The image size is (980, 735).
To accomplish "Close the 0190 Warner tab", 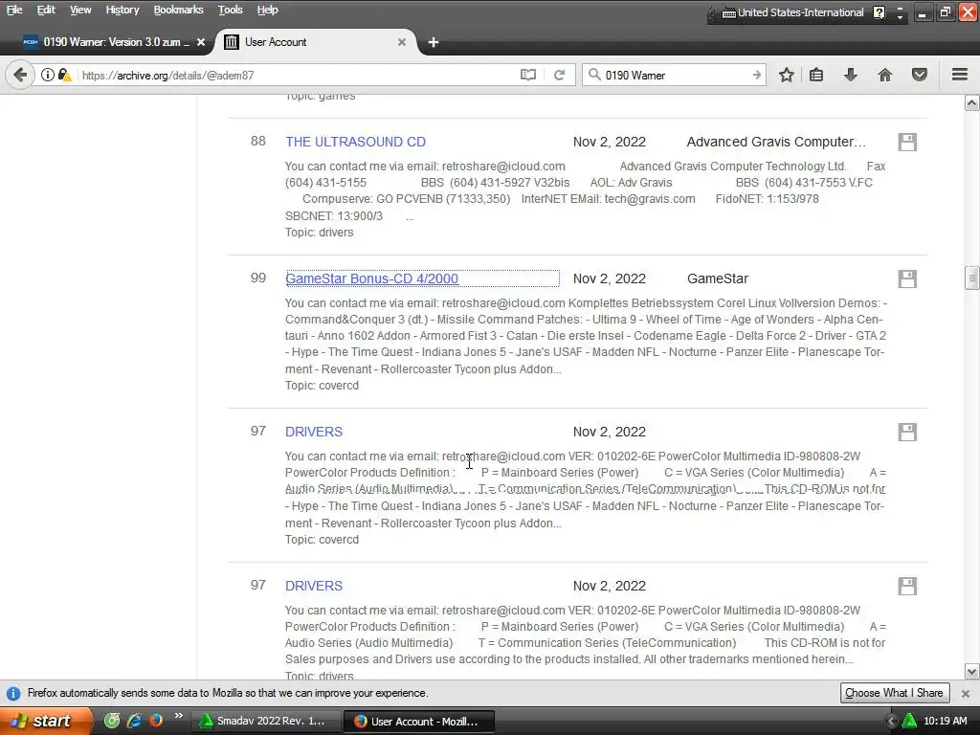I will pyautogui.click(x=201, y=42).
